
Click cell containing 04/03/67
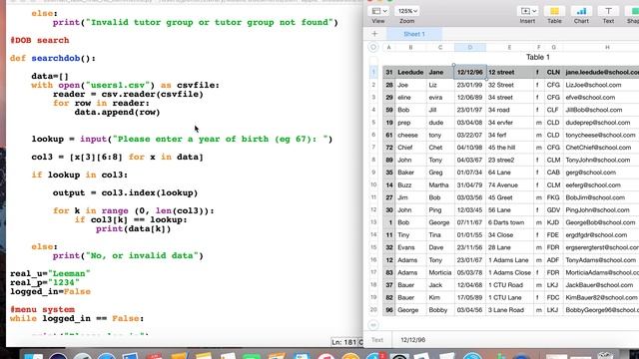pyautogui.click(x=470, y=160)
